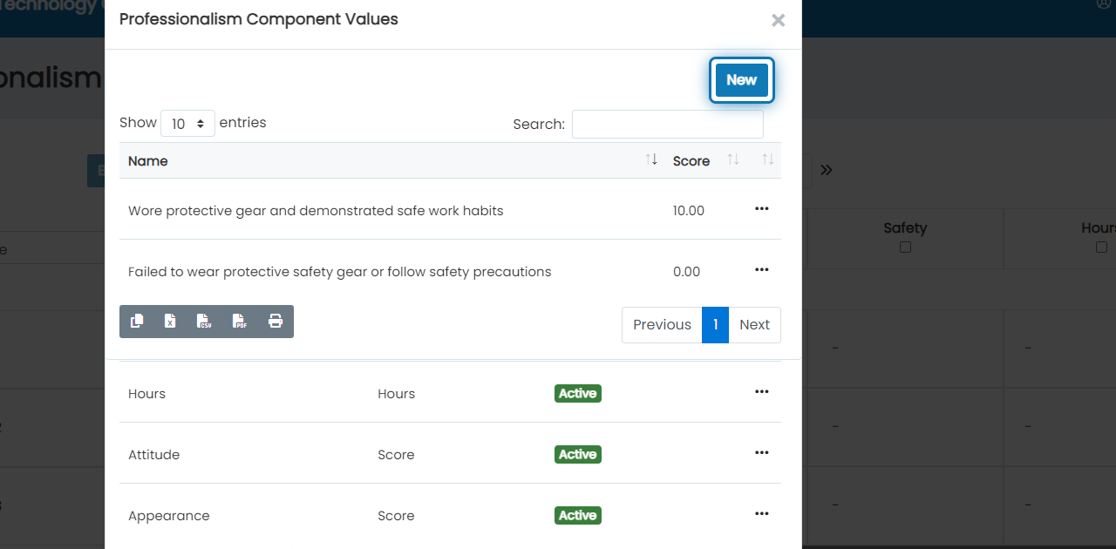Click the user account icon at top right

1104,3
